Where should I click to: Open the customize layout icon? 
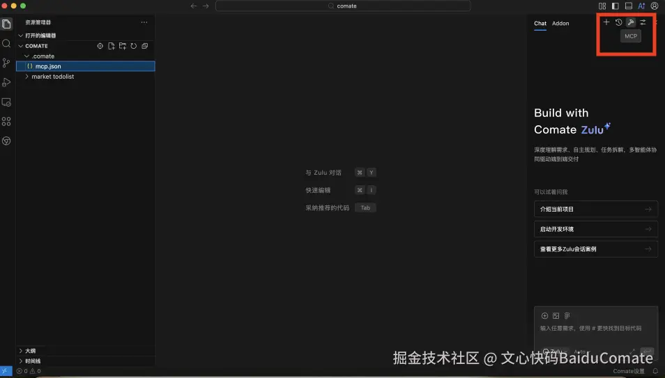[602, 6]
